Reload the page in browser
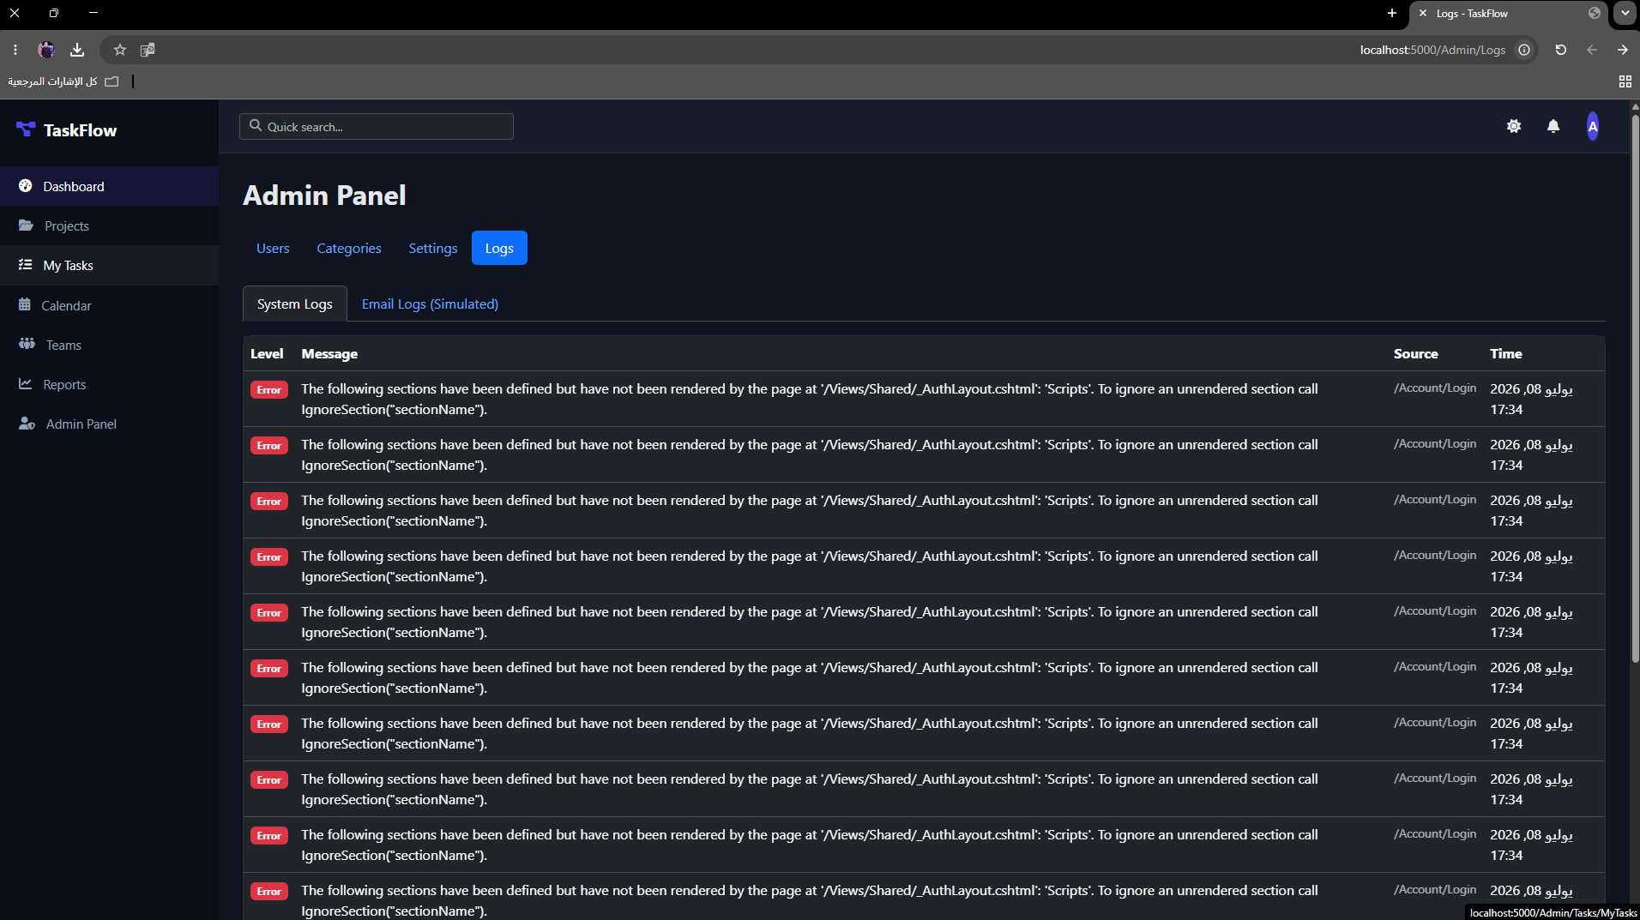This screenshot has width=1640, height=920. click(1561, 50)
